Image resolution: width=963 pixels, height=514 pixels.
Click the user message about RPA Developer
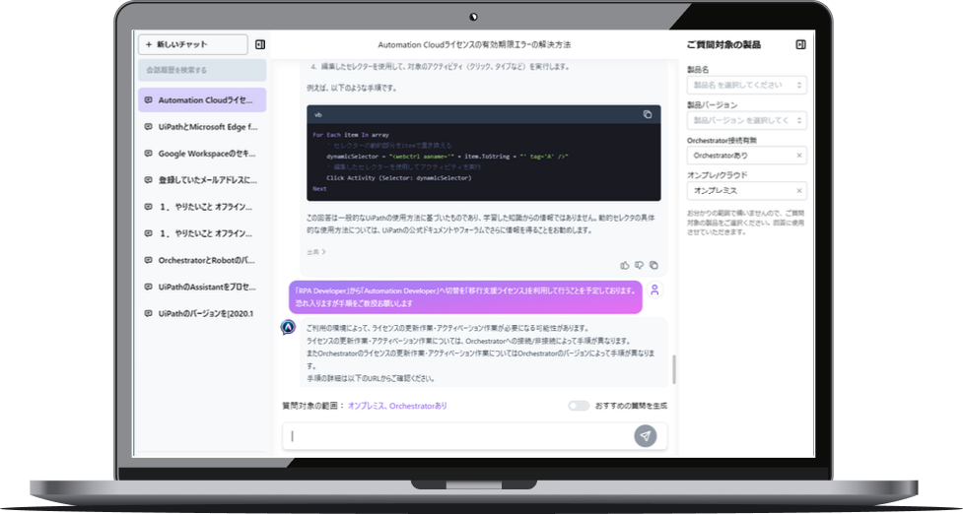click(x=465, y=297)
